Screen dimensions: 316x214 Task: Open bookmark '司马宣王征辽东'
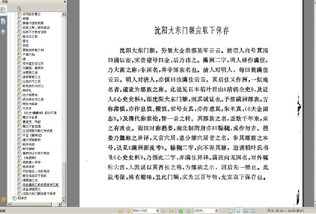33,64
